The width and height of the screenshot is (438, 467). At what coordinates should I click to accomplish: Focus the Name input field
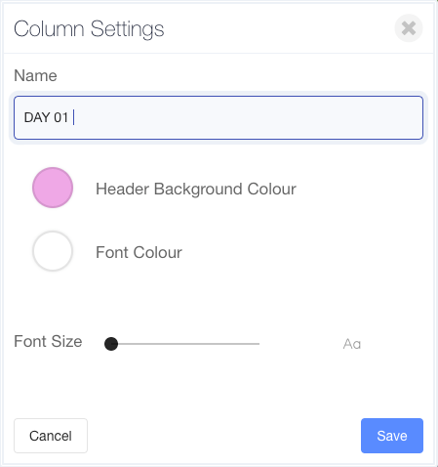tap(219, 117)
